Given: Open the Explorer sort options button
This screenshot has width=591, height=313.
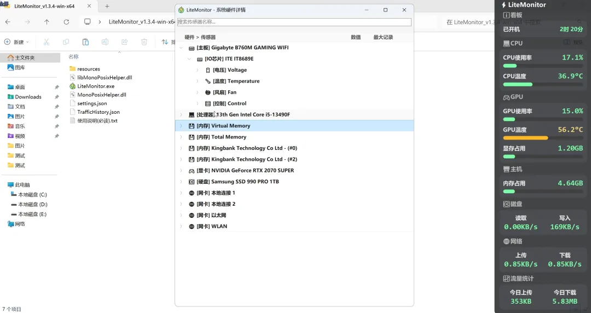Looking at the screenshot, I should (168, 42).
